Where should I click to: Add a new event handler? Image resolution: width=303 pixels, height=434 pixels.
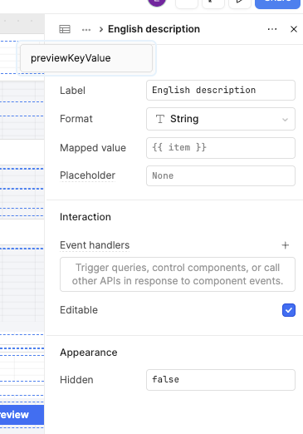pyautogui.click(x=286, y=245)
